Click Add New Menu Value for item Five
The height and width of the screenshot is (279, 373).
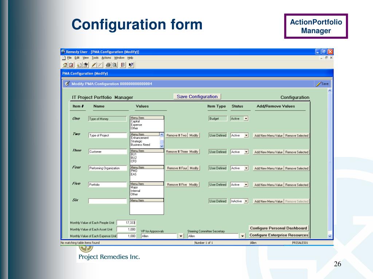coord(268,185)
